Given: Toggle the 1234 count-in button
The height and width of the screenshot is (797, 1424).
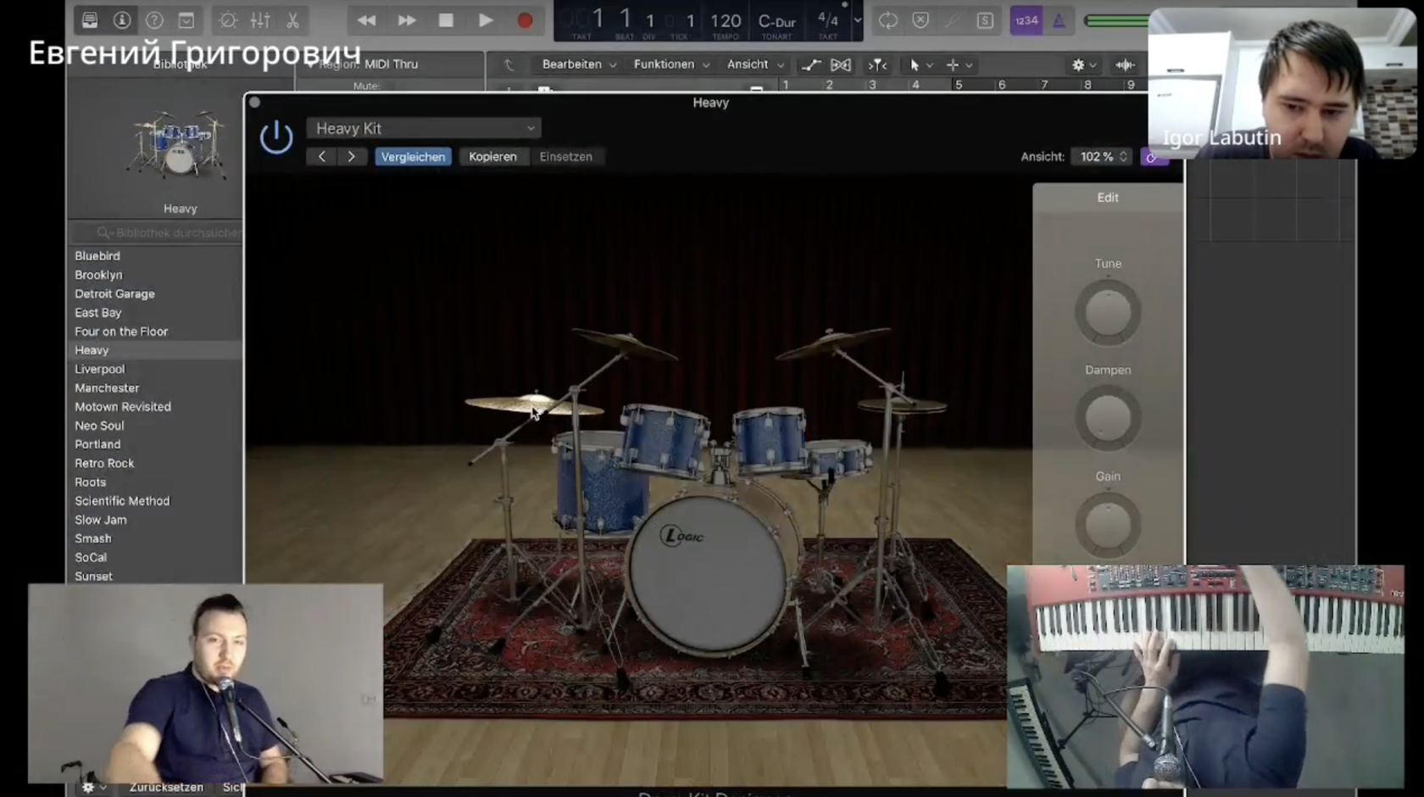Looking at the screenshot, I should (x=1026, y=20).
